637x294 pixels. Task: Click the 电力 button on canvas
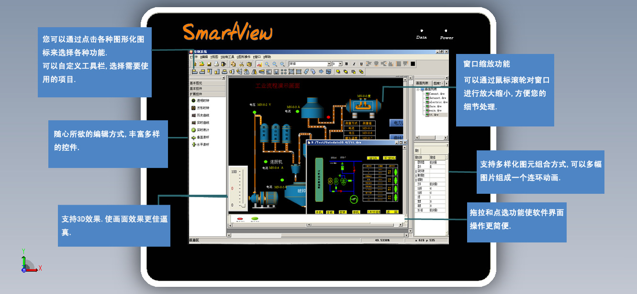397,123
